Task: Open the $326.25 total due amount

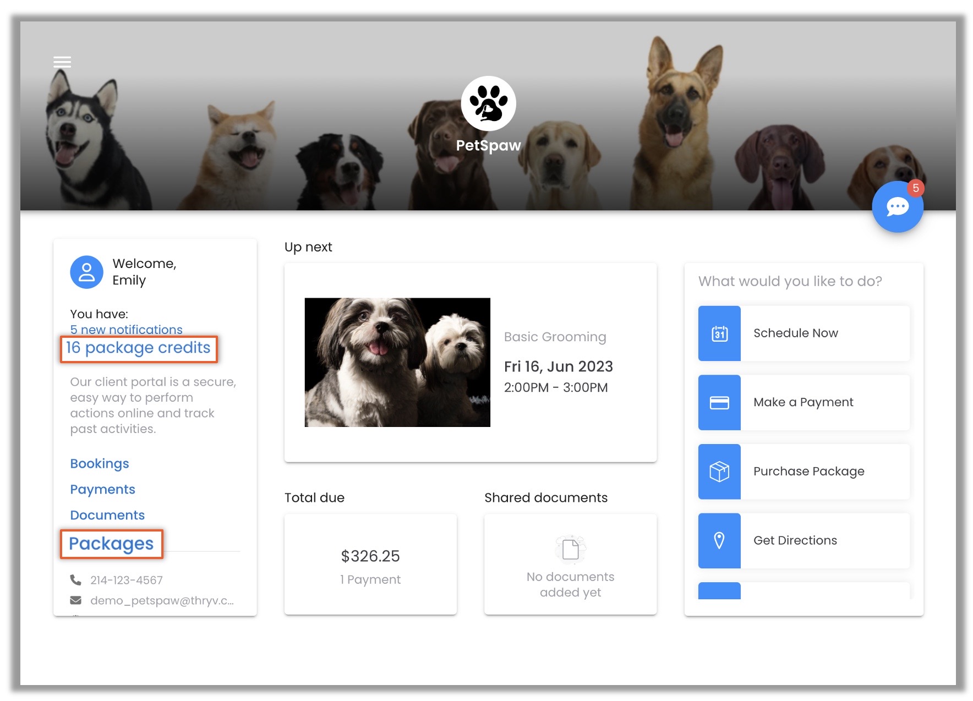Action: click(x=370, y=556)
